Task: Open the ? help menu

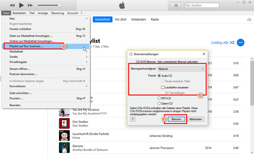Action: 82,13
